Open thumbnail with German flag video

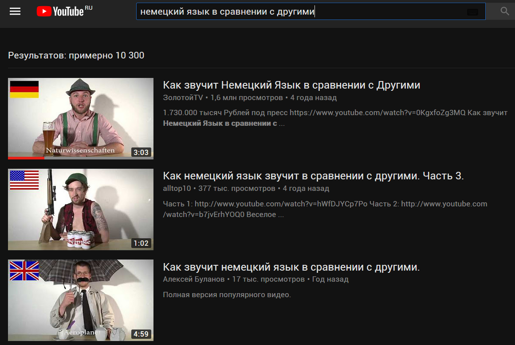[x=81, y=118]
